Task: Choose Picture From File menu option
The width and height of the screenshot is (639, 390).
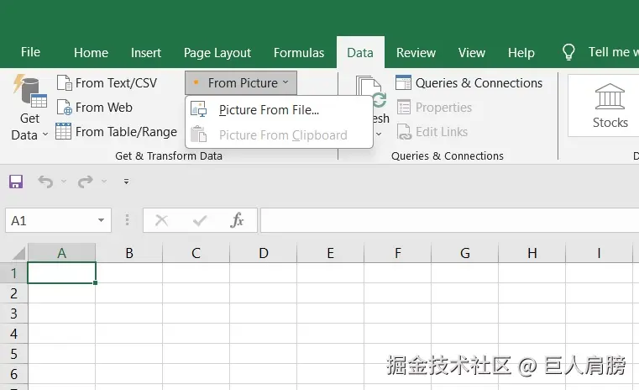Action: 269,109
